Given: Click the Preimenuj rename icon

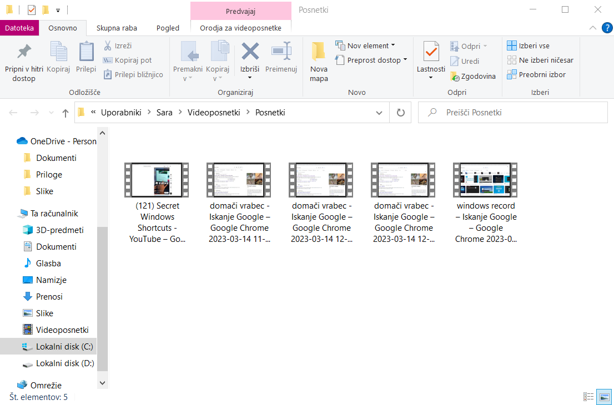Looking at the screenshot, I should click(x=281, y=51).
